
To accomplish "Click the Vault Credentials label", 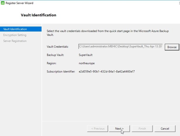I will 58,47.
